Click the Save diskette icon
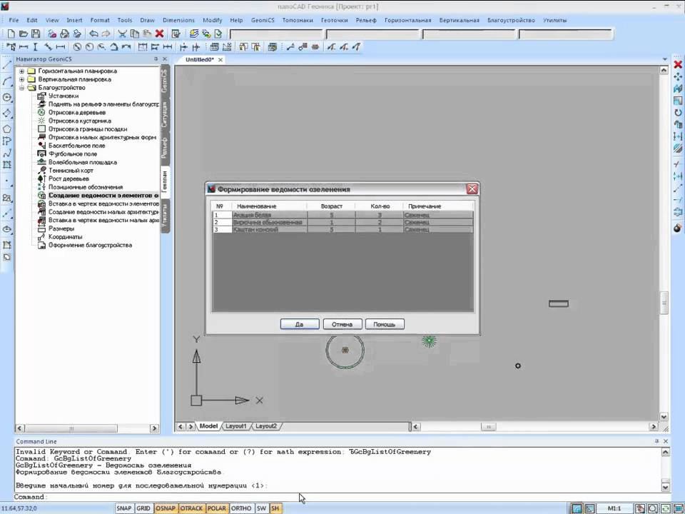 pyautogui.click(x=36, y=34)
